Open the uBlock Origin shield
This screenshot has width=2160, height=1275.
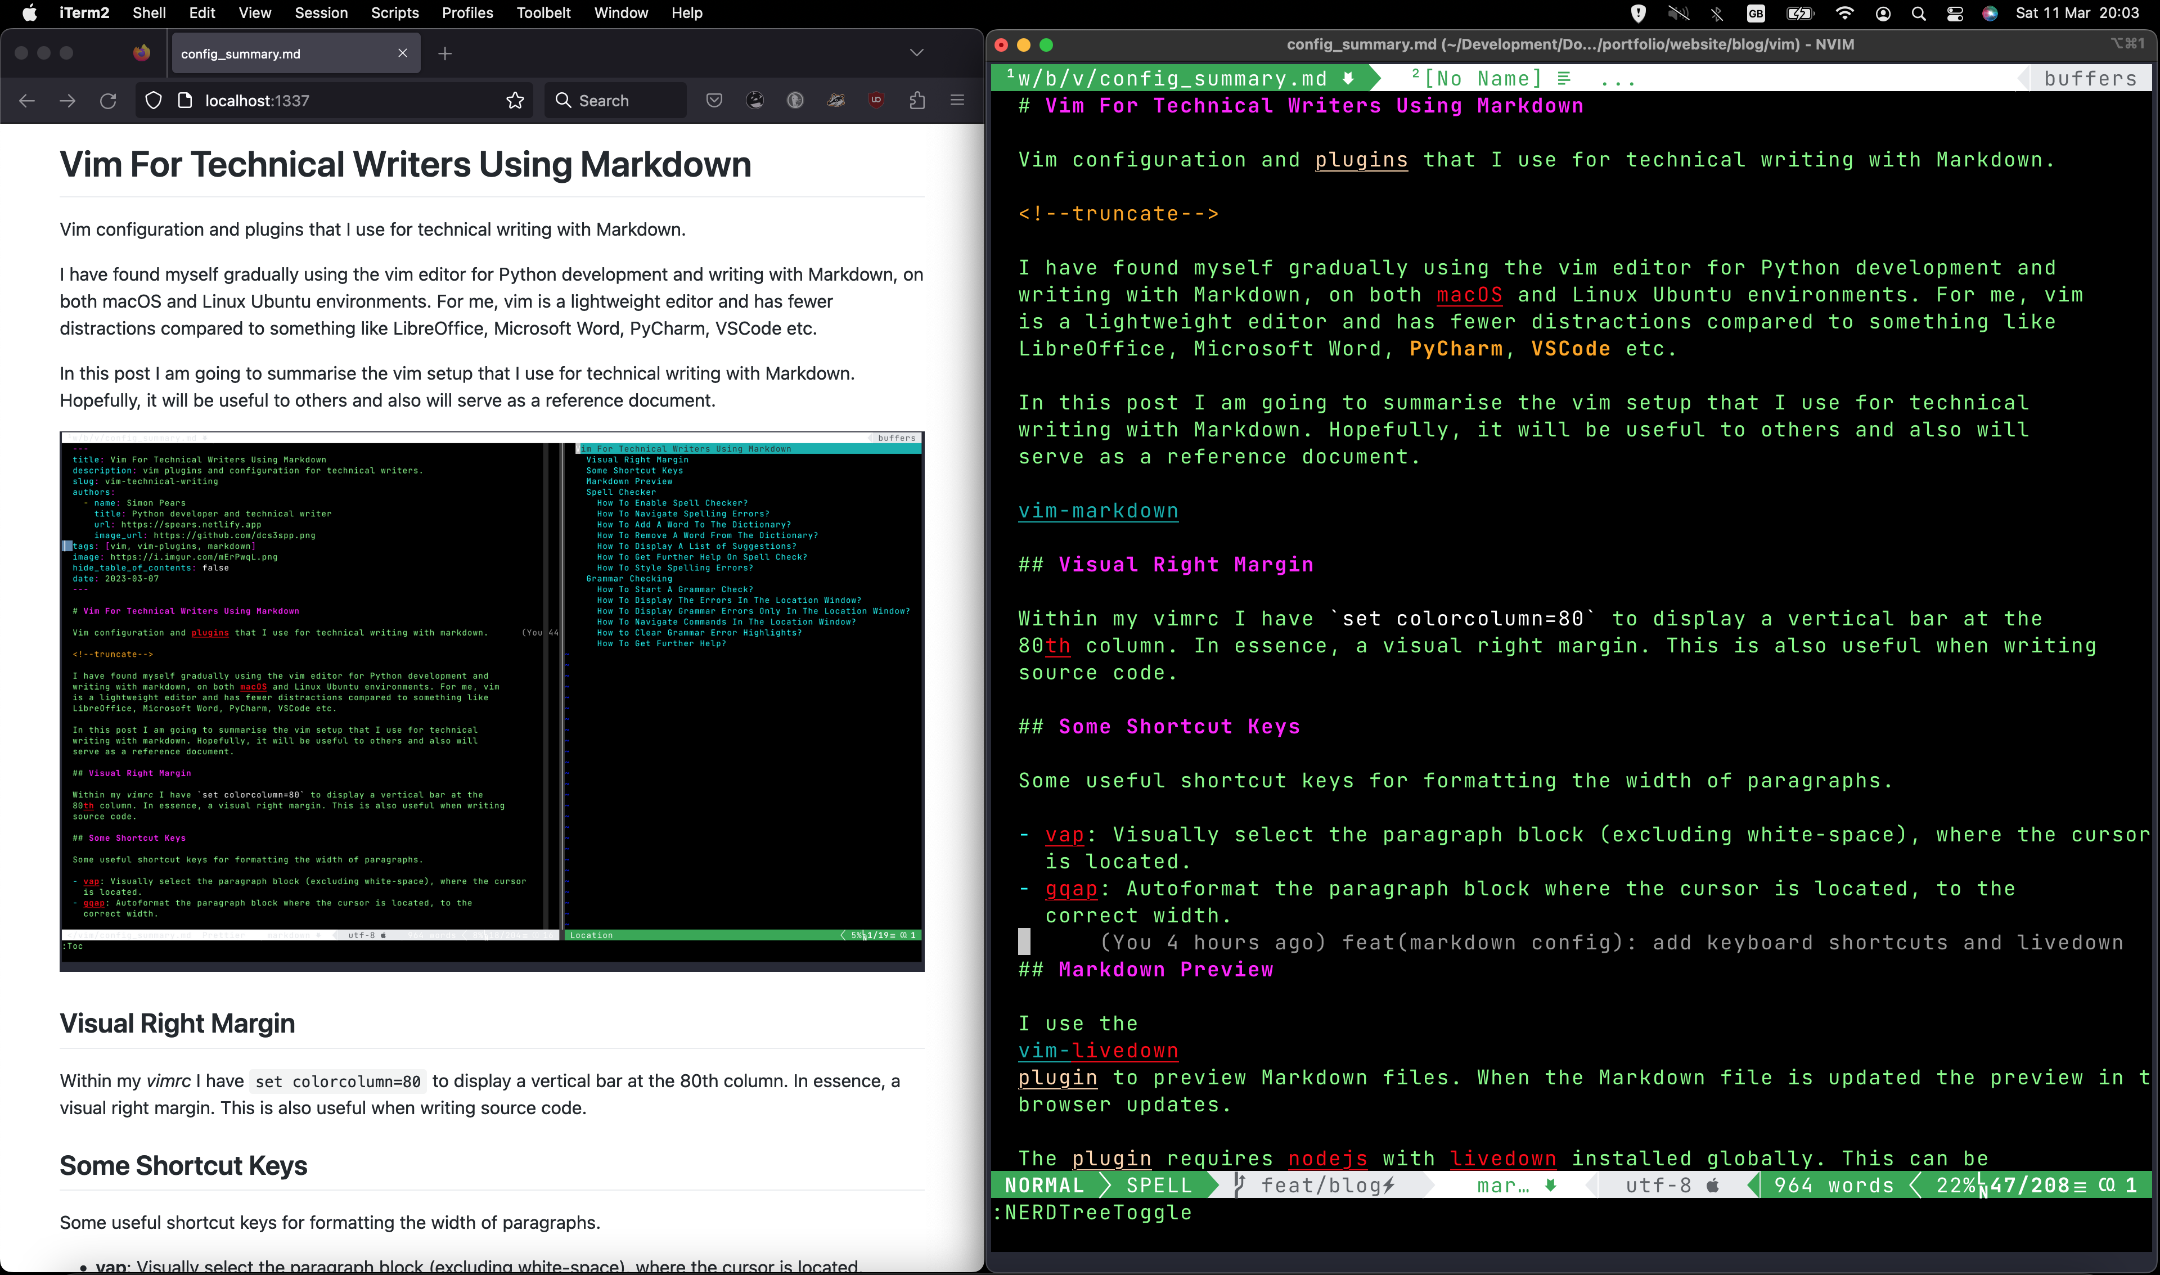pyautogui.click(x=875, y=101)
